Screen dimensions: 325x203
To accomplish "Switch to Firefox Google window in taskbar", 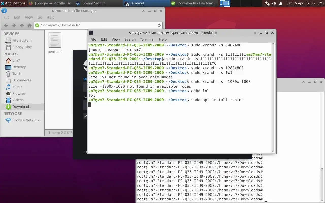I will [51, 3].
